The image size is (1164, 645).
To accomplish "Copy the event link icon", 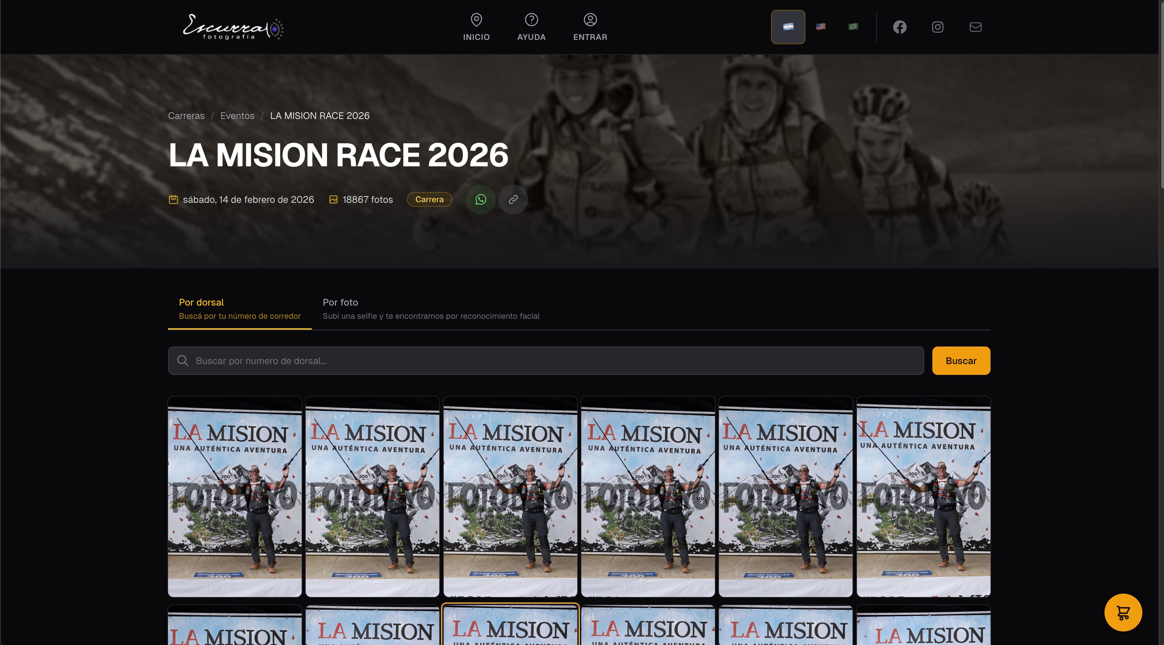I will 513,199.
